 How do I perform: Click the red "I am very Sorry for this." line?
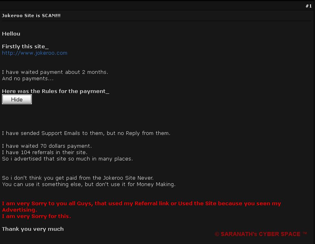[37, 216]
